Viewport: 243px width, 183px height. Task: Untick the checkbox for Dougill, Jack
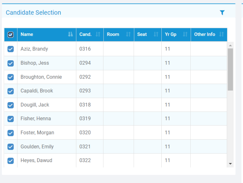click(10, 105)
